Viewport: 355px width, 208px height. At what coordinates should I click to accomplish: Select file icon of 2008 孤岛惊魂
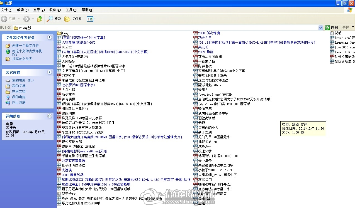pyautogui.click(x=196, y=33)
